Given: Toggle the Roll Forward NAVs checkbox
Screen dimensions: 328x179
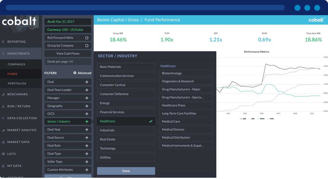Looking at the screenshot, I should (87, 38).
